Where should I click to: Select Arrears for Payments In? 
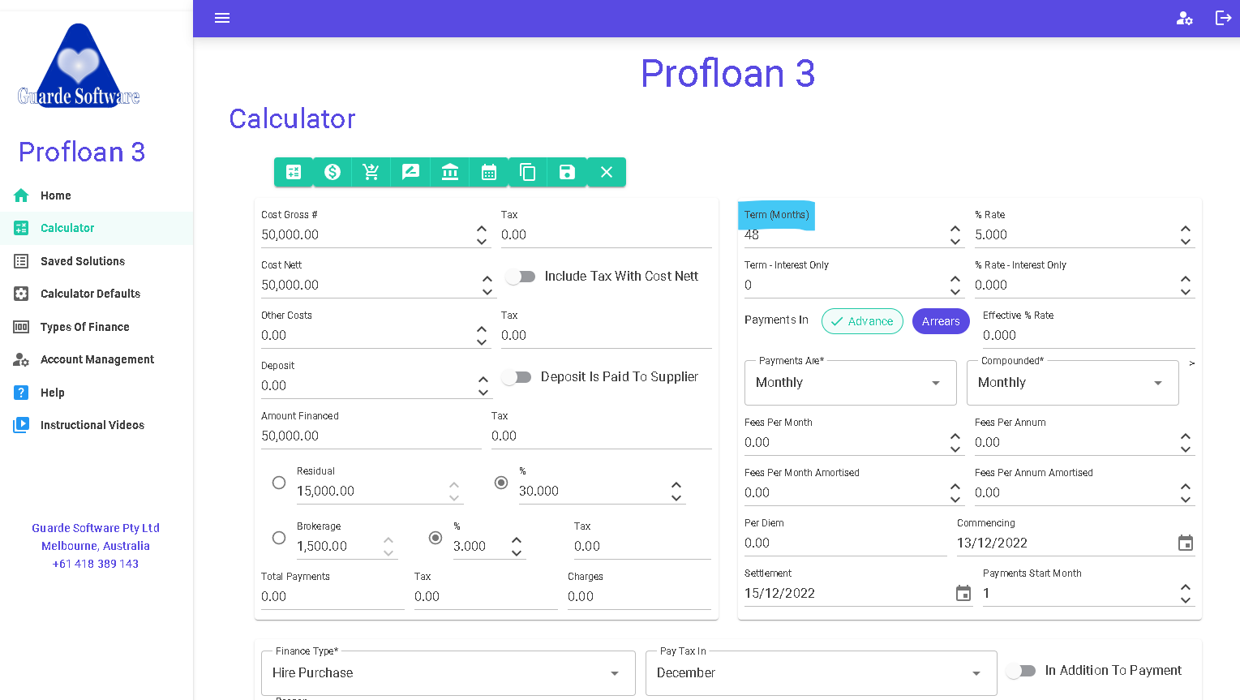941,321
